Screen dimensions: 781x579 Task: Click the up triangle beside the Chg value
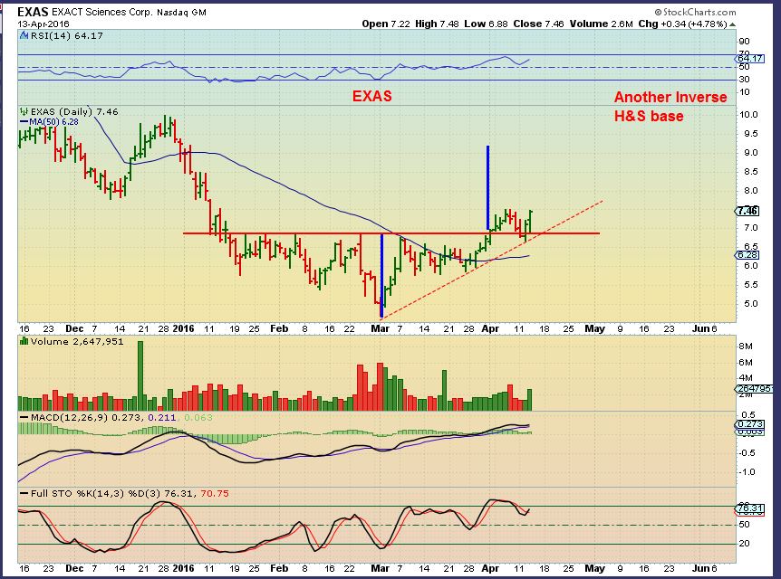(732, 24)
